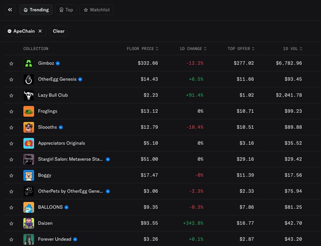Click the COLLECTION column header

tap(36, 49)
